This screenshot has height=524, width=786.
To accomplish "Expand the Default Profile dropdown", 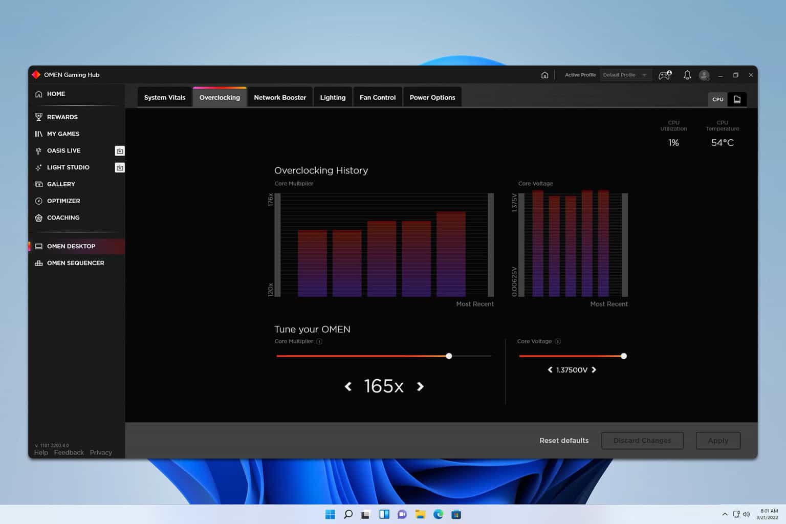I will [x=625, y=75].
